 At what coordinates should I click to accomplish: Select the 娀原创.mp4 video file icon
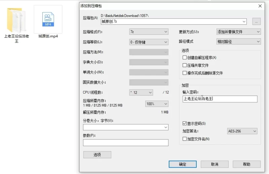pos(48,19)
